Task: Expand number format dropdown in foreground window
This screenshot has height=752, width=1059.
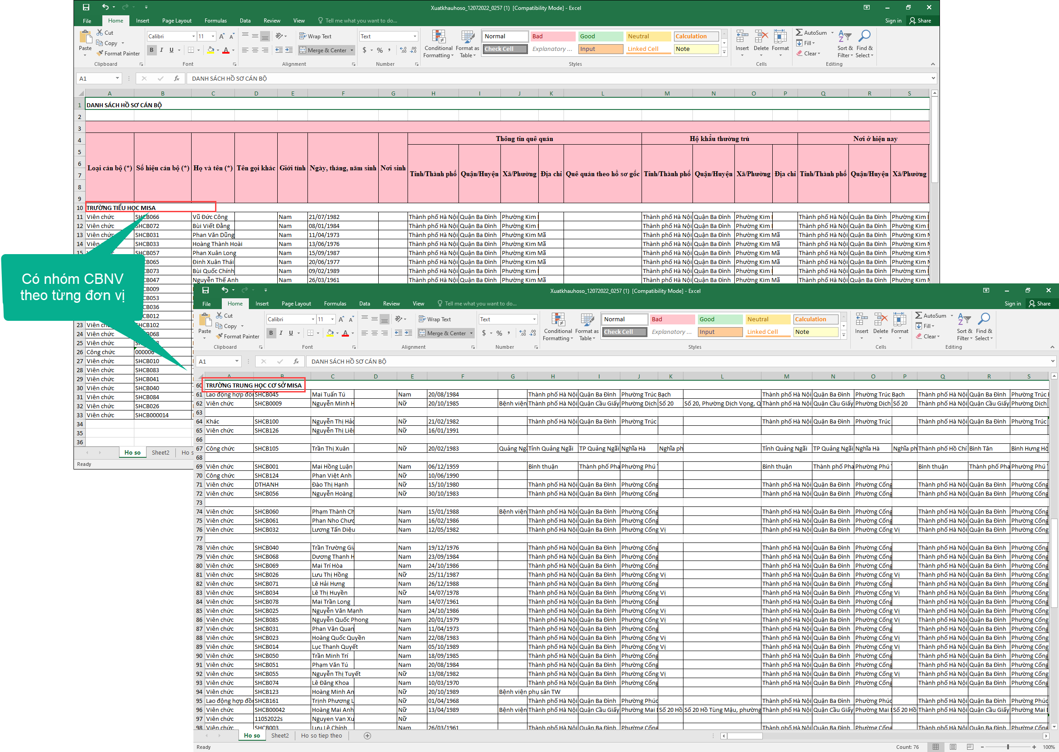Action: click(x=534, y=319)
